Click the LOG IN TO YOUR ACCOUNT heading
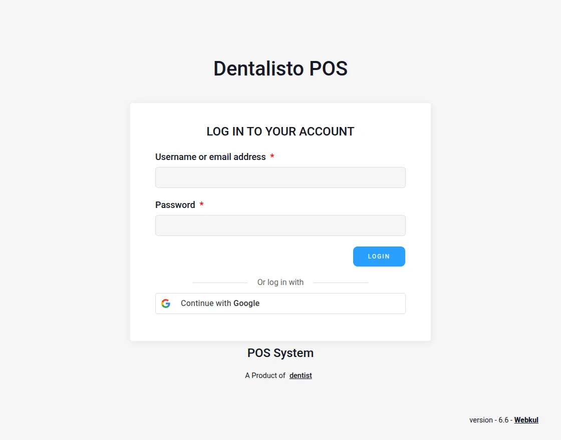Image resolution: width=561 pixels, height=440 pixels. pyautogui.click(x=280, y=131)
